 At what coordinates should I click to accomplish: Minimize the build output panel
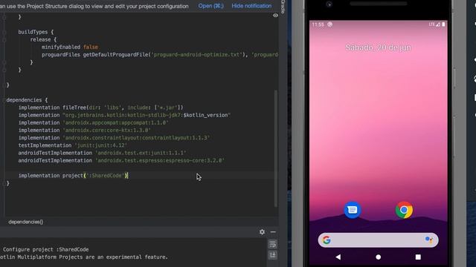[x=273, y=232]
